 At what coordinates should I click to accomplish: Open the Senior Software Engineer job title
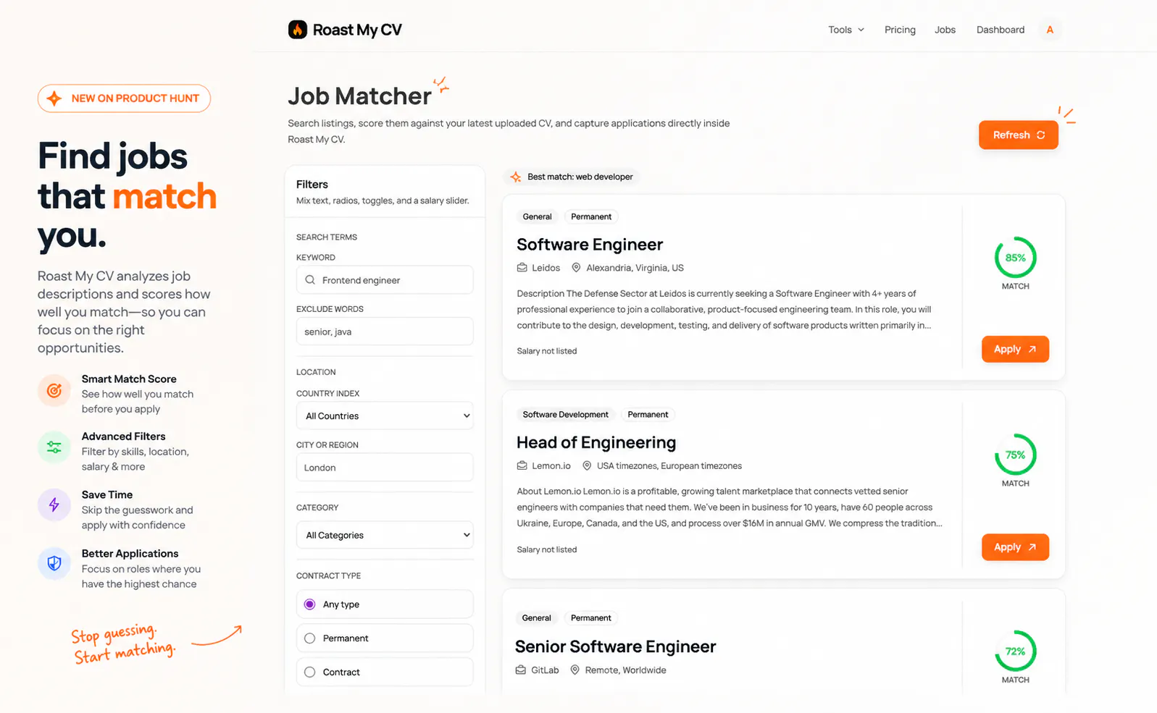[x=615, y=646]
